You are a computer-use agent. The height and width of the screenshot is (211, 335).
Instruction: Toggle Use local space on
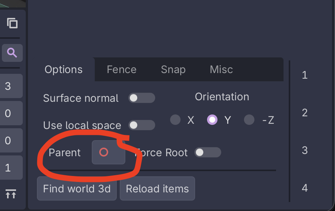(x=141, y=125)
